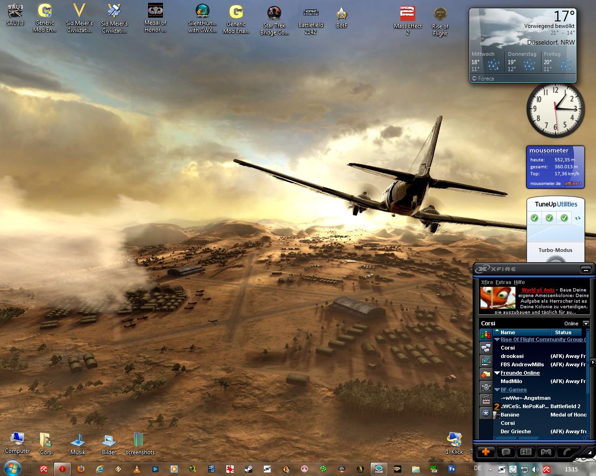596x476 pixels.
Task: Click TuneUp refresh arrows icon
Action: [x=578, y=218]
